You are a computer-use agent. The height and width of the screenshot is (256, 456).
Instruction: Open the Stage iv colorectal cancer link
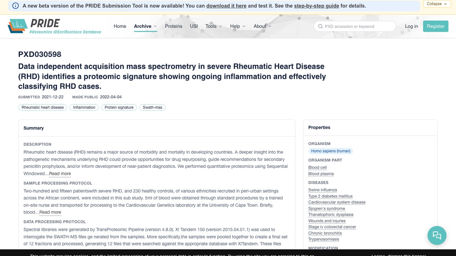tap(332, 227)
